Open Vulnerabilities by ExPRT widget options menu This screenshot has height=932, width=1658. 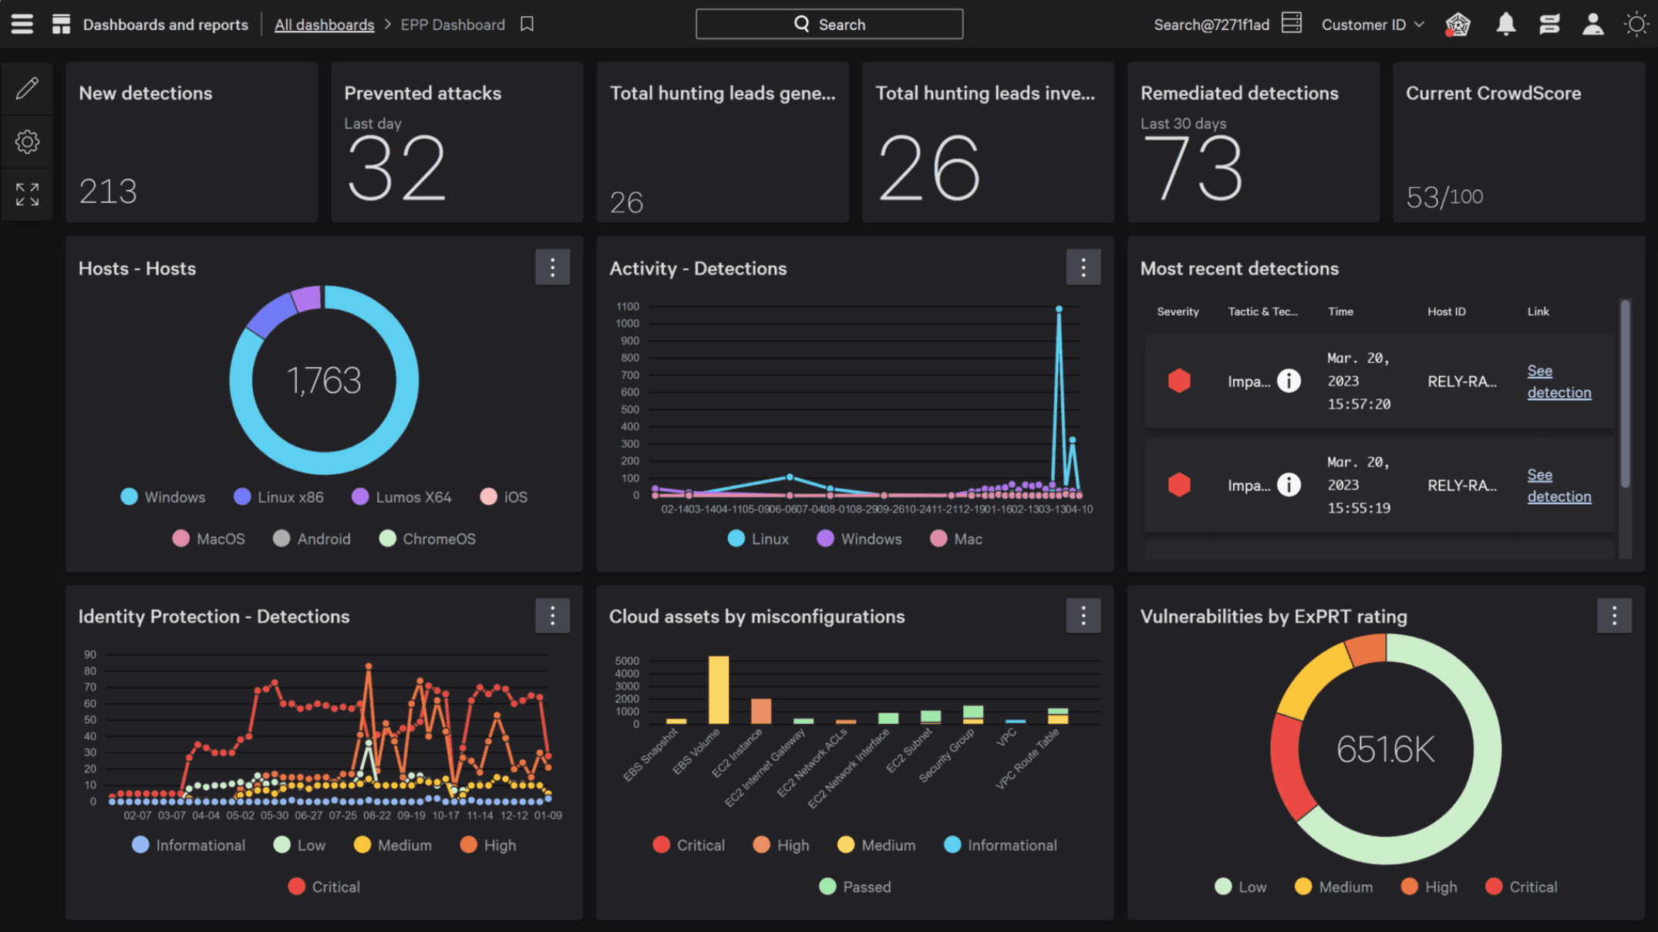pyautogui.click(x=1614, y=615)
